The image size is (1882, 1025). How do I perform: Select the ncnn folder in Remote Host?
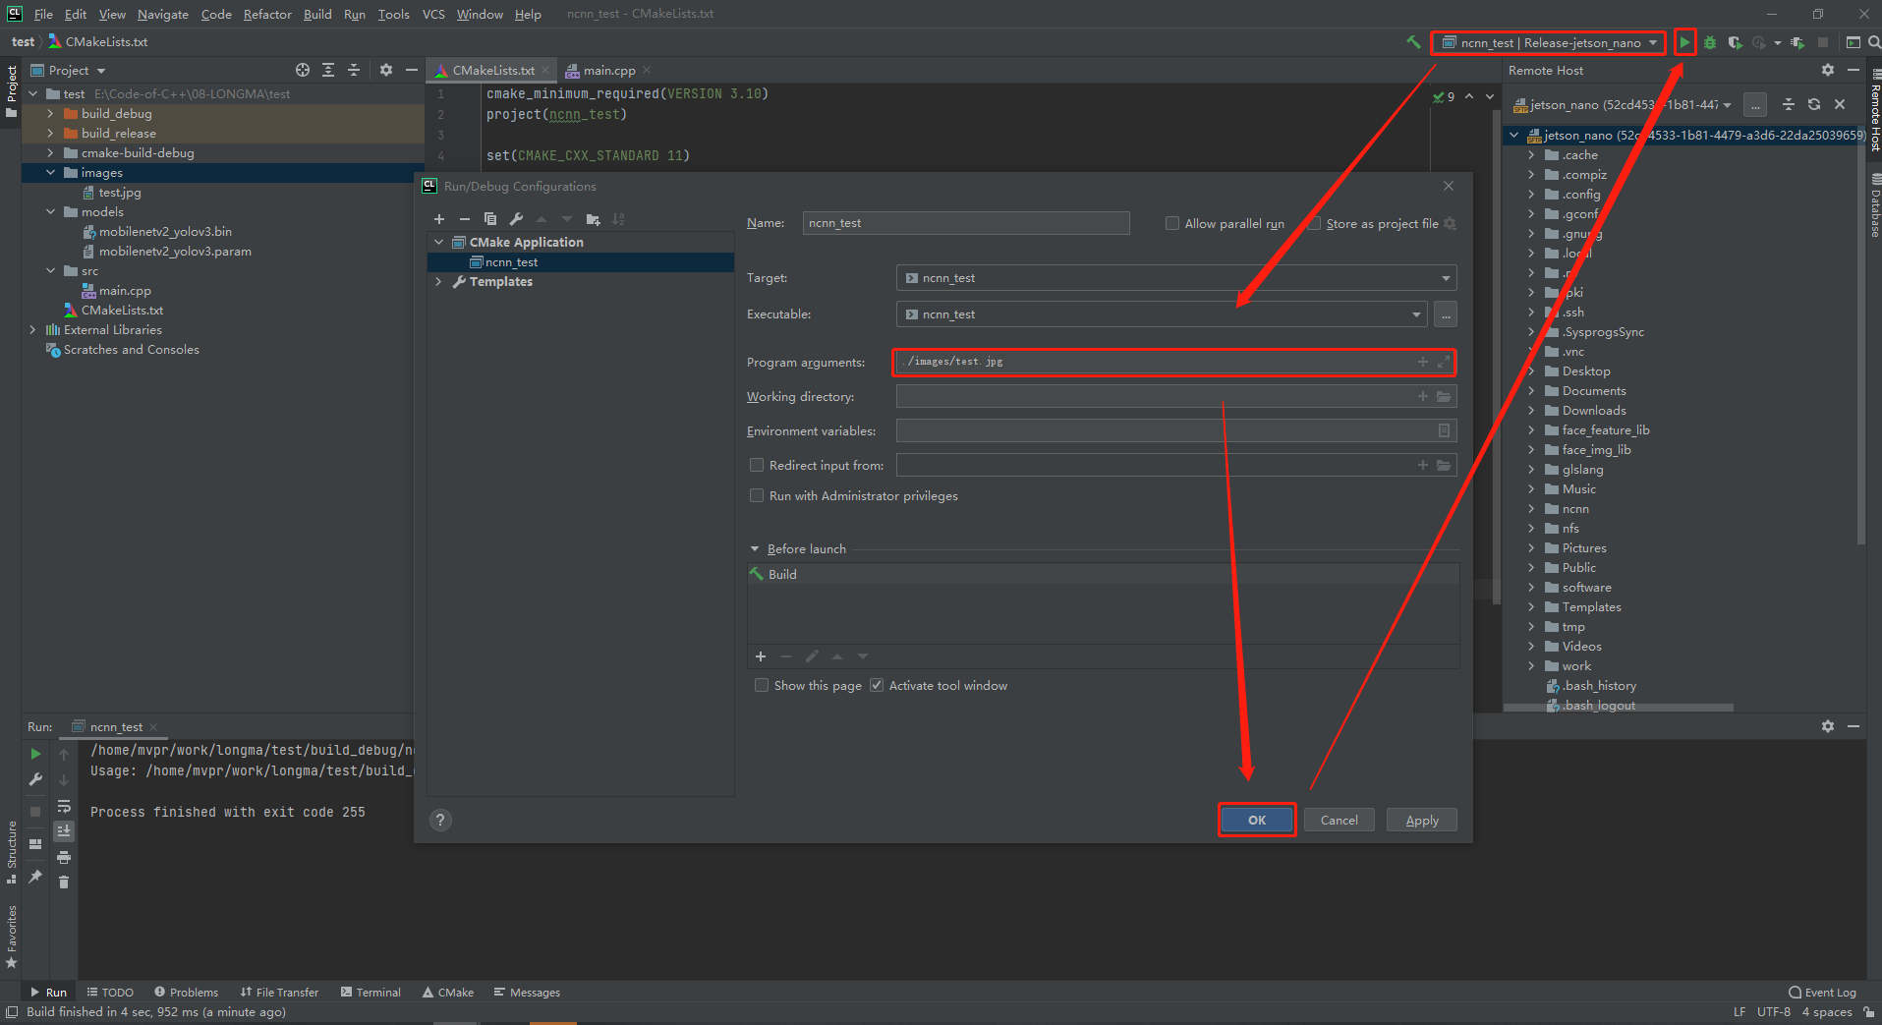[1574, 509]
